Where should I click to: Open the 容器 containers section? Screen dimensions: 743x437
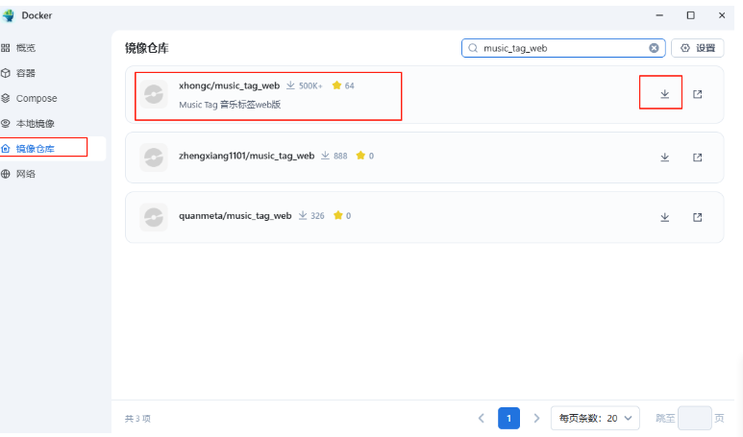click(26, 73)
